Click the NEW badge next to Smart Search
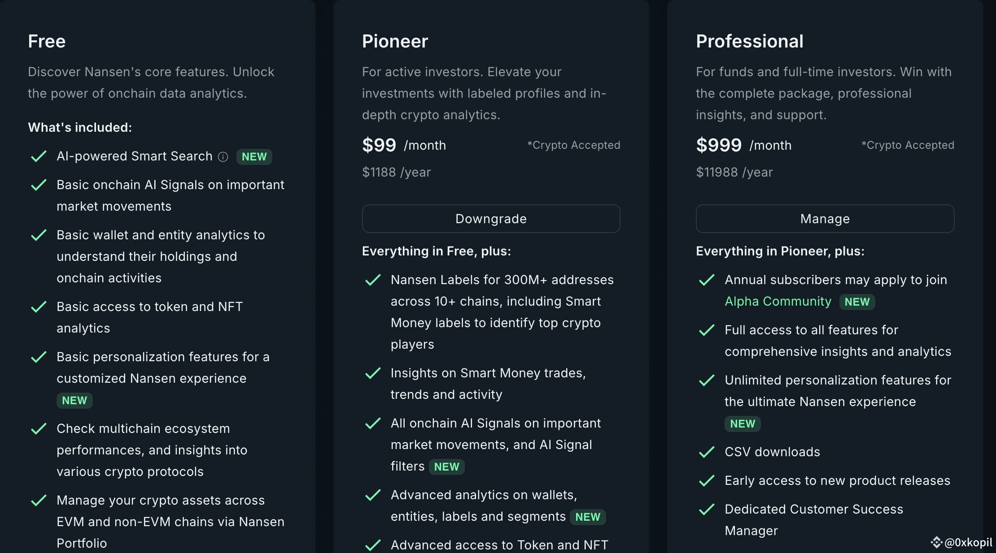996x553 pixels. [x=254, y=157]
